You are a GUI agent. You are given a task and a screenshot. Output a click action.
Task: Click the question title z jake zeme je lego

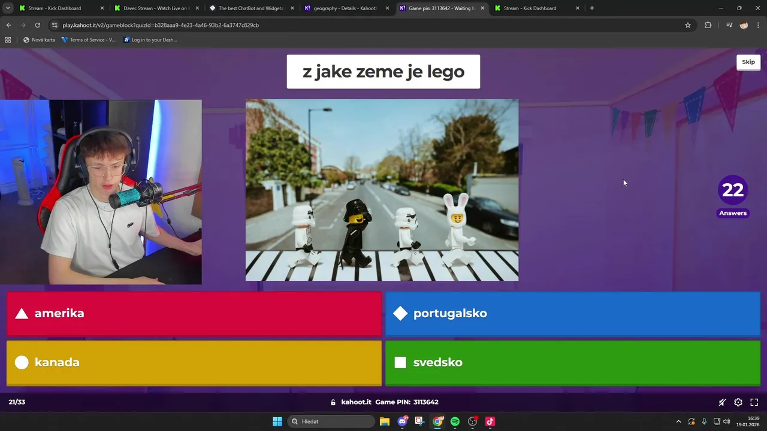click(383, 72)
